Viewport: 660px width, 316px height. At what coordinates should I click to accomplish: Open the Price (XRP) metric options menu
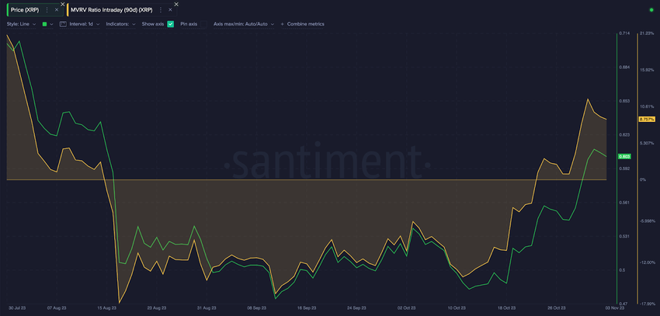coord(47,10)
